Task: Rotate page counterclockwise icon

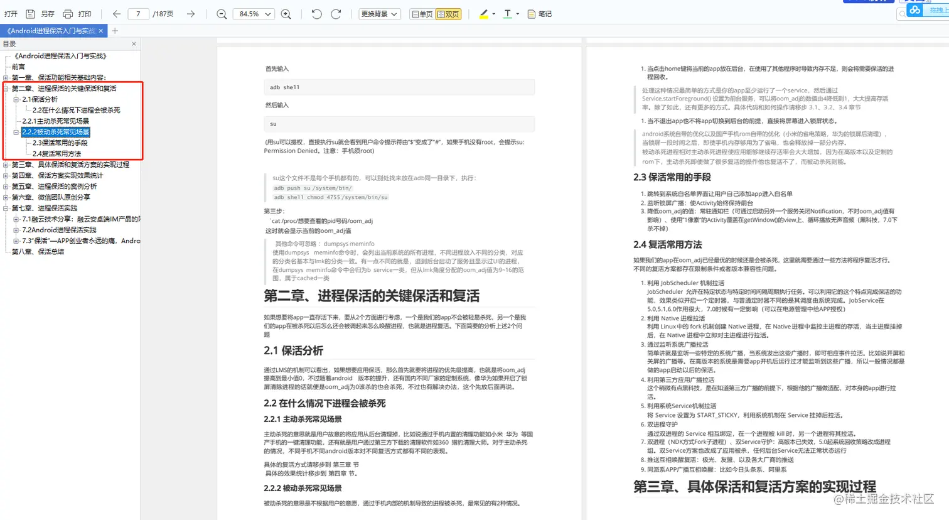Action: [x=316, y=14]
